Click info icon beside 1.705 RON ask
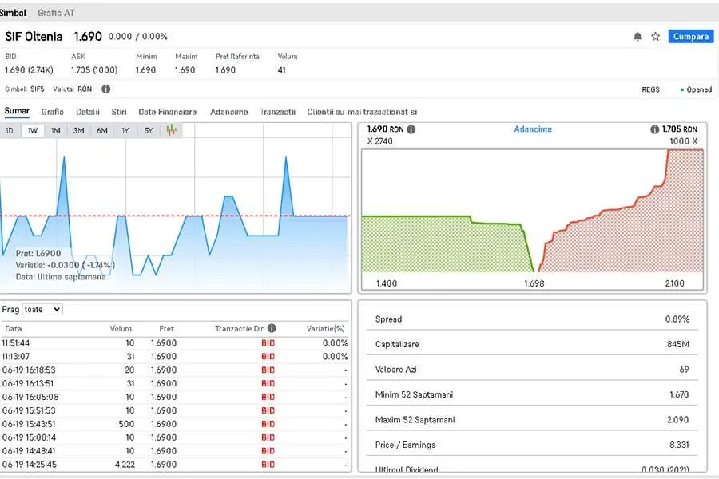719x479 pixels. pos(655,129)
